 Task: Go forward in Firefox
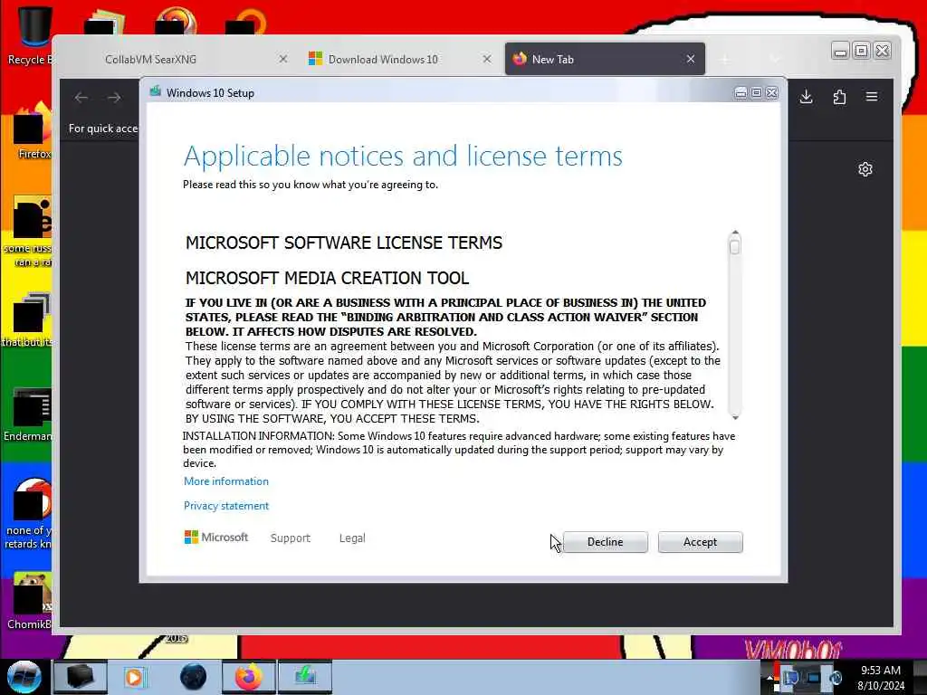(x=114, y=98)
